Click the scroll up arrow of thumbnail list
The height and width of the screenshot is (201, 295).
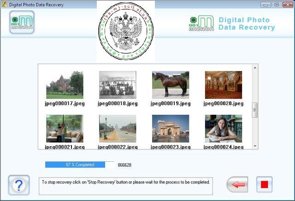(x=255, y=67)
